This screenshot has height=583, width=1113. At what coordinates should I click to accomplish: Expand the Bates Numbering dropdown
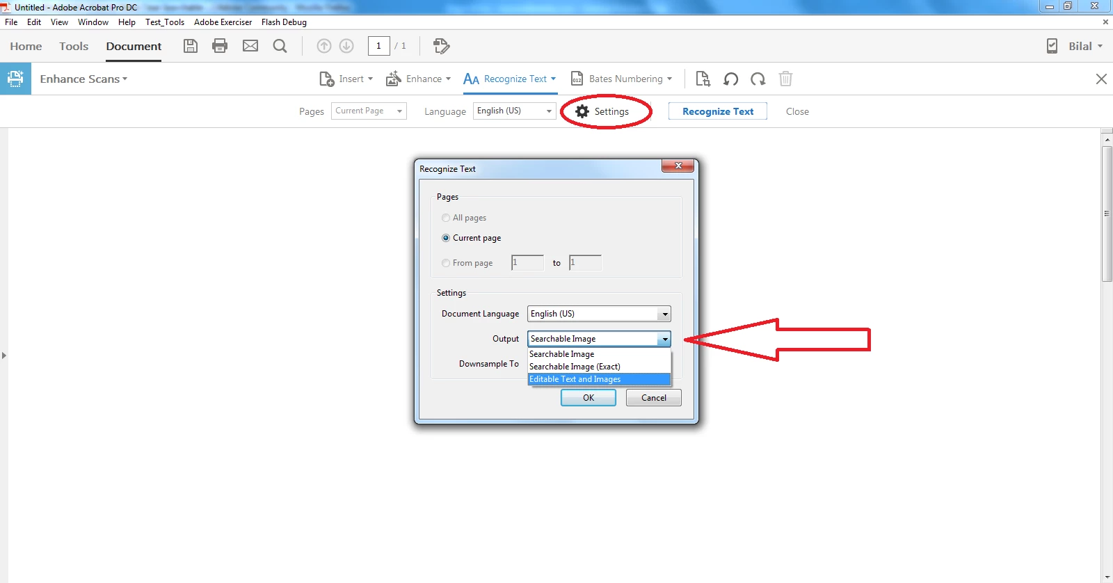669,79
